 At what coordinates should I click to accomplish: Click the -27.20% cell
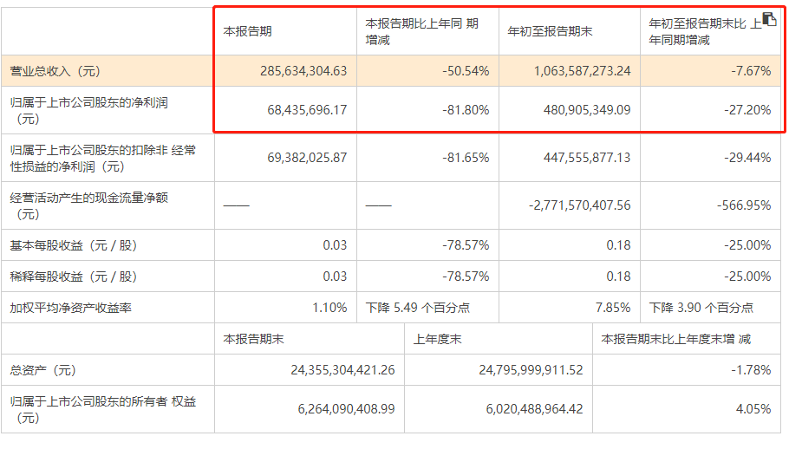[x=748, y=110]
